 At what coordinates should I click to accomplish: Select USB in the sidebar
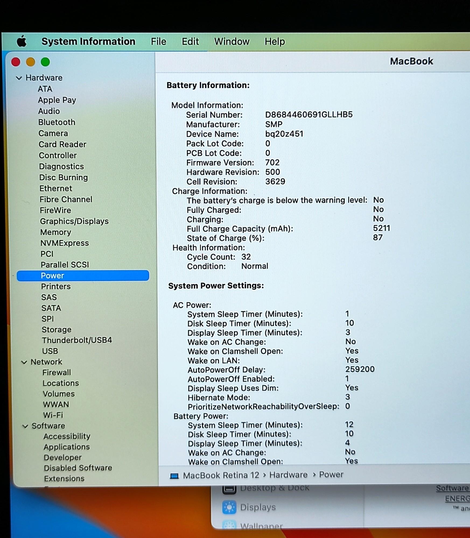point(50,351)
